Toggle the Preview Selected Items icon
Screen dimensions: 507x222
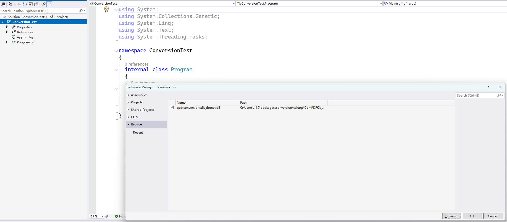(x=49, y=4)
